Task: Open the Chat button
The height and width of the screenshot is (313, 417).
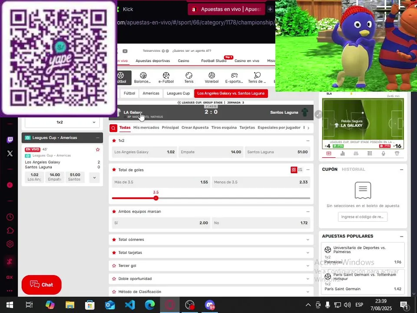Action: (42, 285)
